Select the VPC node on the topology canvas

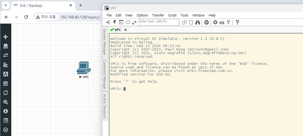[x=84, y=68]
